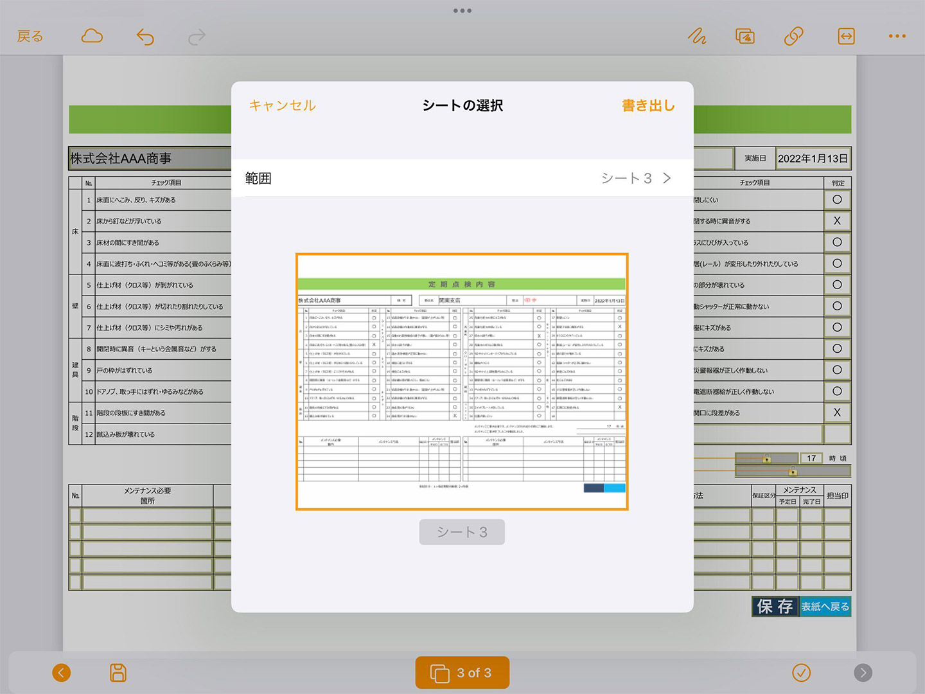Click the floppy disk save icon
Viewport: 925px width, 694px height.
118,673
